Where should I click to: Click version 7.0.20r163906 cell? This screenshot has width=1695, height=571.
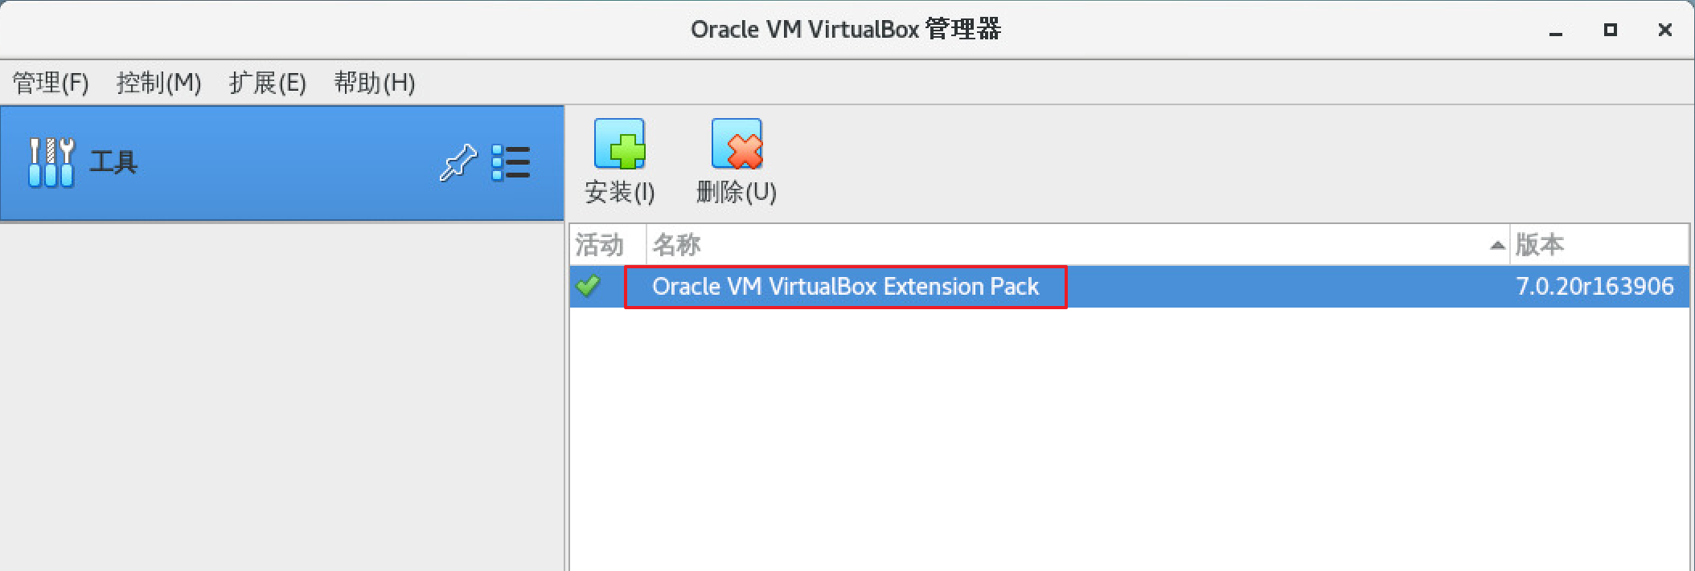tap(1594, 287)
